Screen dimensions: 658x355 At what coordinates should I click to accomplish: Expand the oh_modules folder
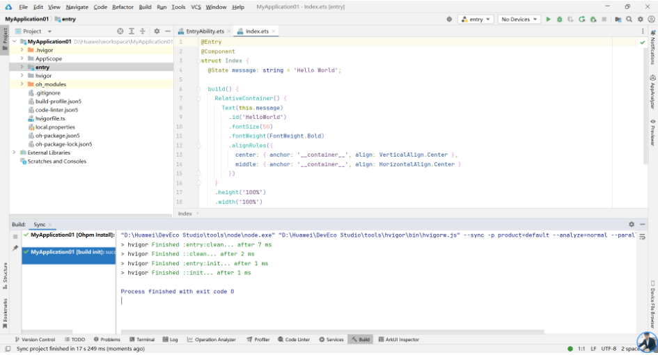22,84
